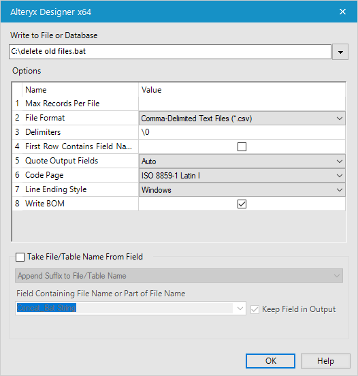Viewport: 358px width, 376px height.
Task: Click row number 1 in options grid
Action: (x=17, y=104)
